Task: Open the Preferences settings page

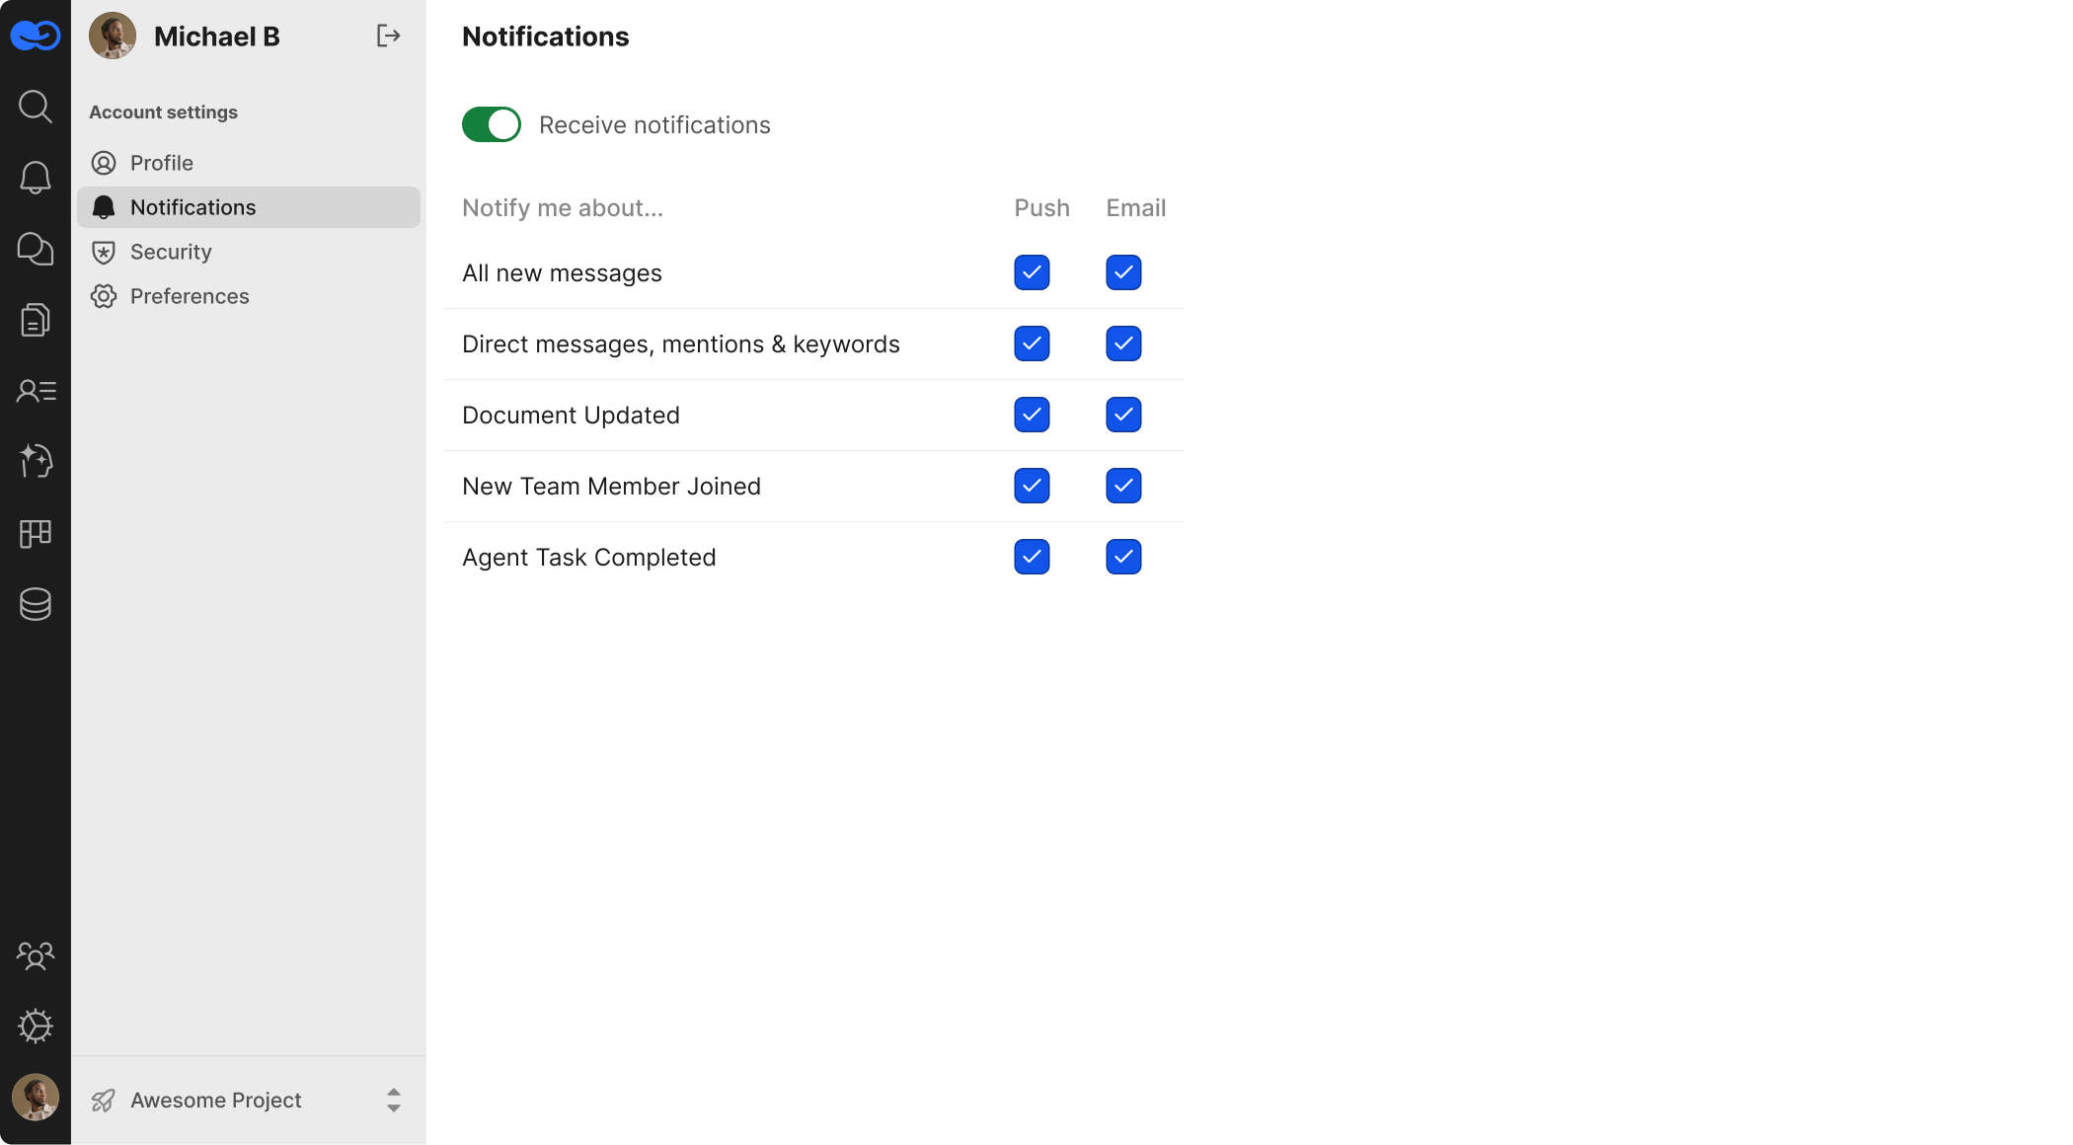Action: tap(190, 296)
